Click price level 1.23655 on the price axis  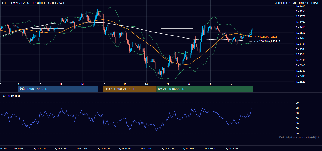click(x=300, y=11)
